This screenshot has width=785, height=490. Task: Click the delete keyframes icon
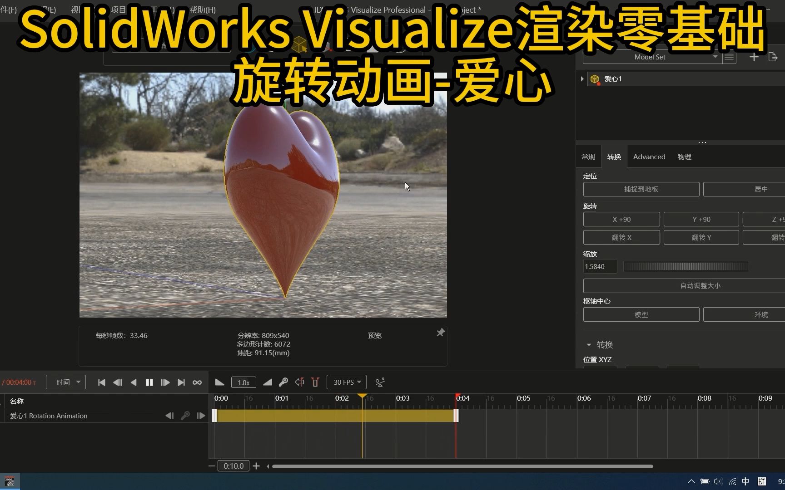(315, 382)
